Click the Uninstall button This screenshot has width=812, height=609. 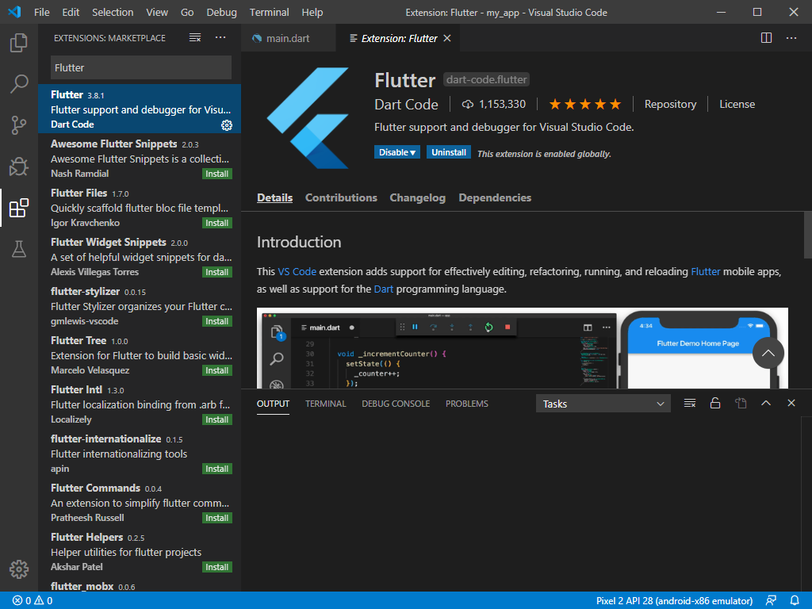point(449,152)
